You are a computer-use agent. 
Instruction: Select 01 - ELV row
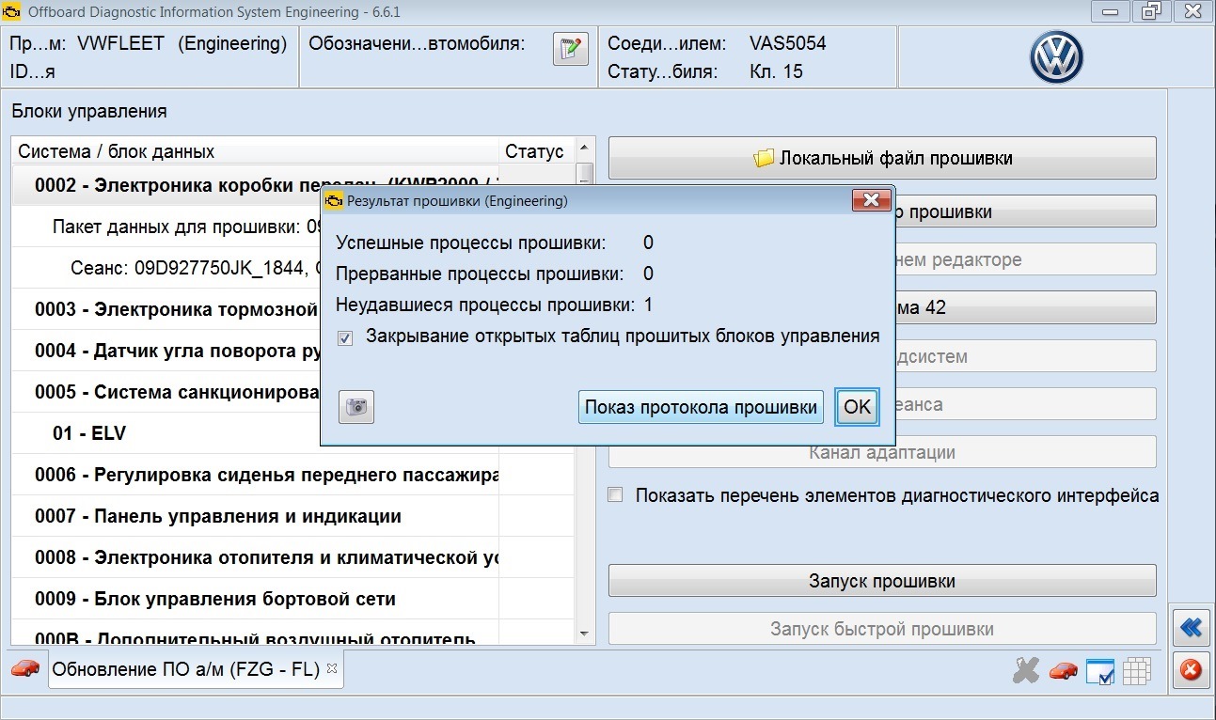(292, 433)
